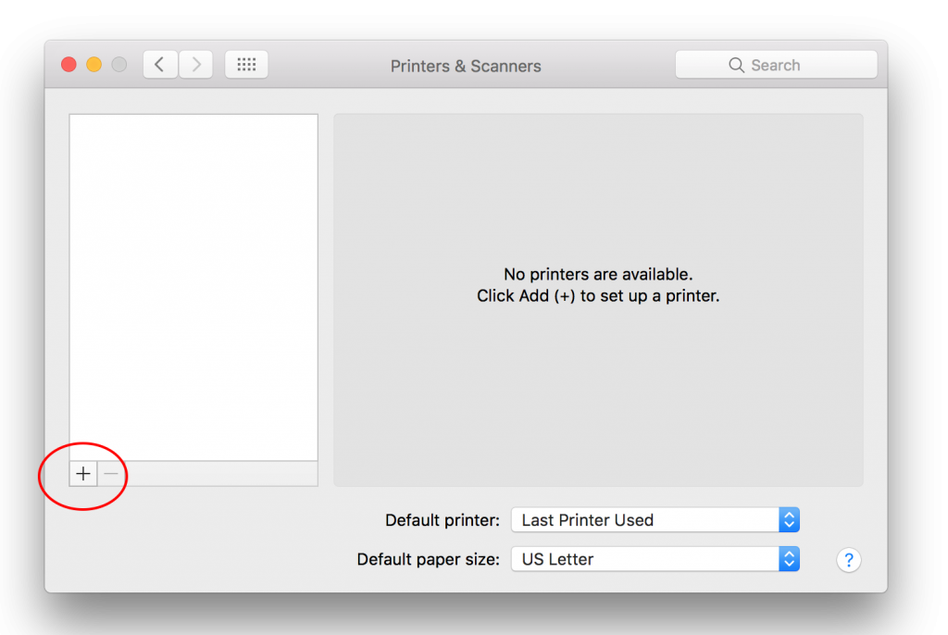Click the minus remove printer button
Viewport: 948px width, 635px height.
click(110, 473)
